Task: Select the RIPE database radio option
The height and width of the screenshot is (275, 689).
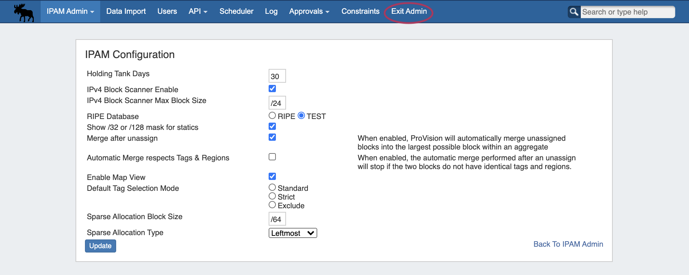Action: [x=272, y=115]
